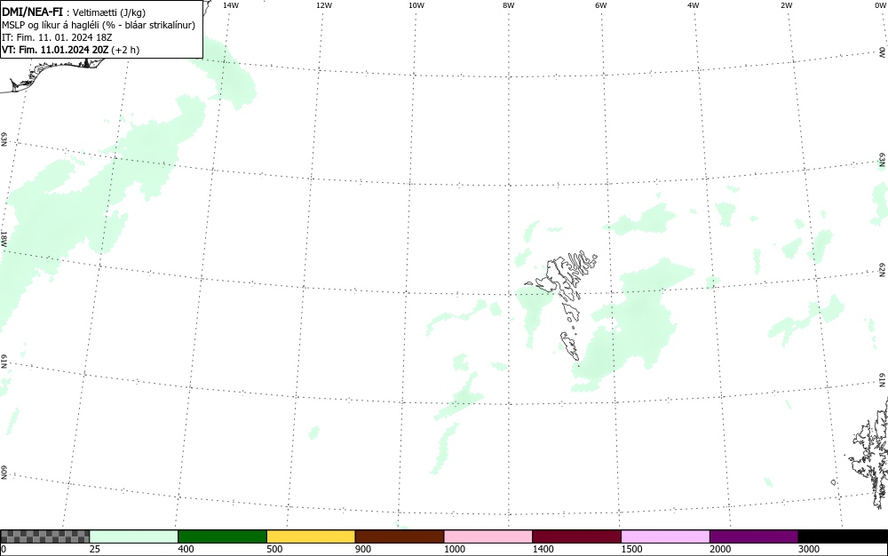Viewport: 888px width, 556px height.
Task: Click the dark green 400–500 legend swatch
Action: [222, 536]
